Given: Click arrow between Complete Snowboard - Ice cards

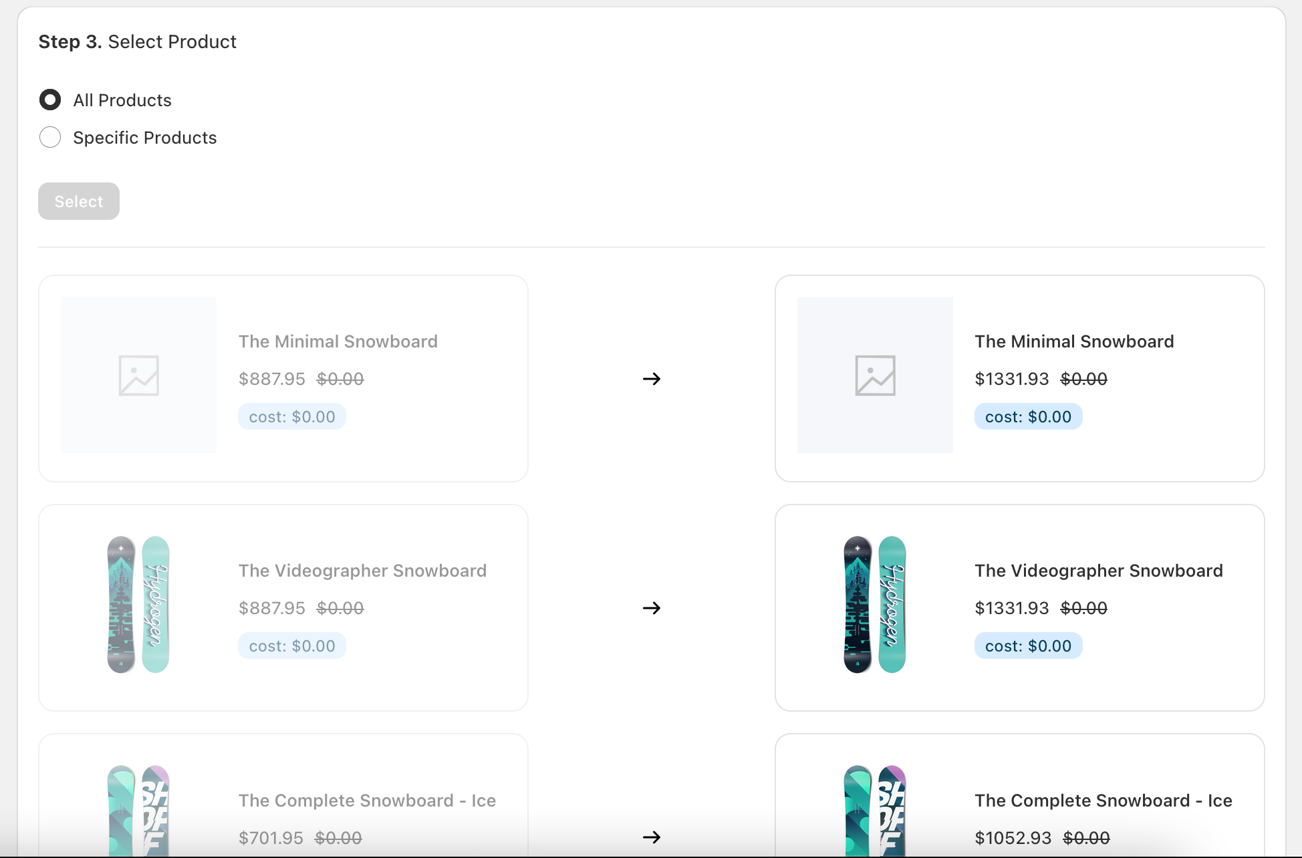Looking at the screenshot, I should pyautogui.click(x=652, y=837).
